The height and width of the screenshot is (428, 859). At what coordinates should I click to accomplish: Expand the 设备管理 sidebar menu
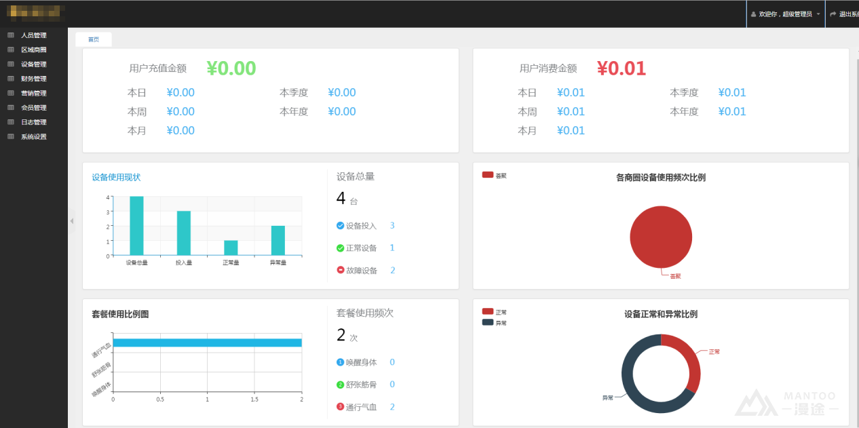click(34, 64)
